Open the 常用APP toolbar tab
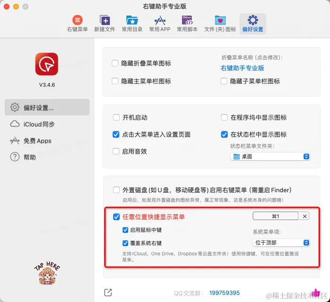 [160, 24]
